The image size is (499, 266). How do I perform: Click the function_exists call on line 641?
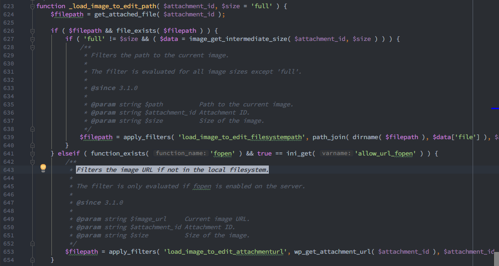tap(118, 153)
